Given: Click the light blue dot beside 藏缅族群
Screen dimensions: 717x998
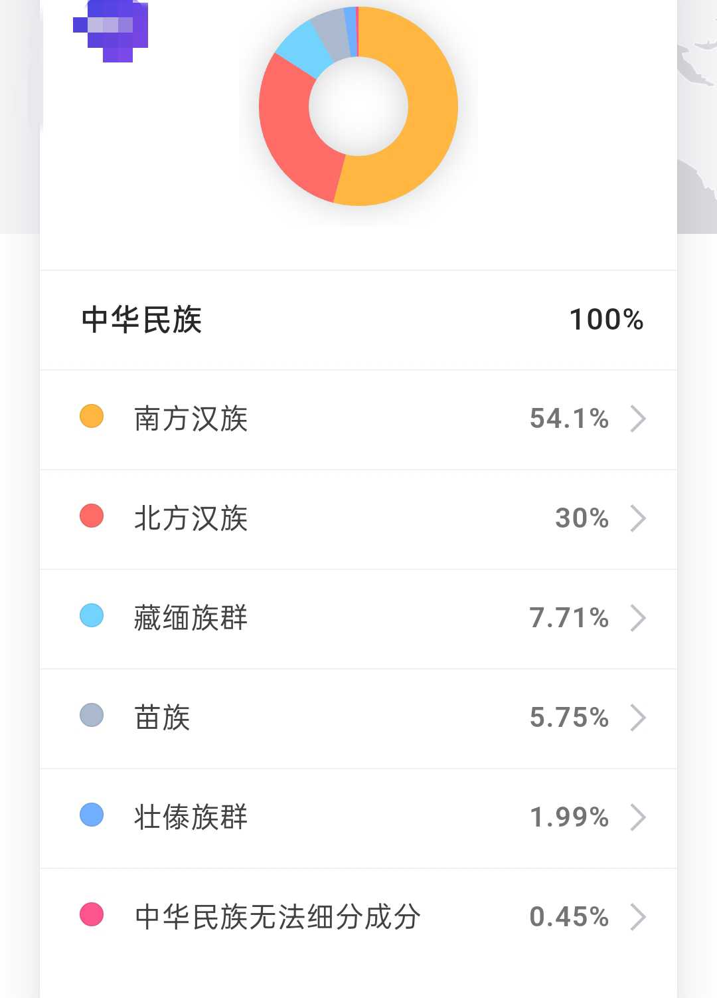Looking at the screenshot, I should [x=92, y=615].
